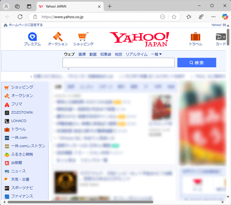Go back with the browser back arrow
This screenshot has height=205, width=231.
(x=8, y=17)
